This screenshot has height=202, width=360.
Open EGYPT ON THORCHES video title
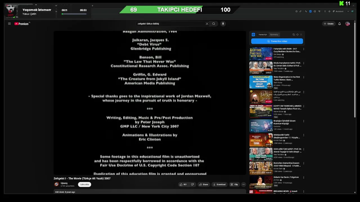tap(287, 107)
